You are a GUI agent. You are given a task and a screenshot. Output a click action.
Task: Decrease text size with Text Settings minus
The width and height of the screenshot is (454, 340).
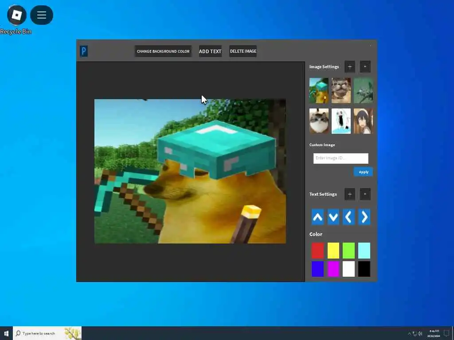[365, 194]
